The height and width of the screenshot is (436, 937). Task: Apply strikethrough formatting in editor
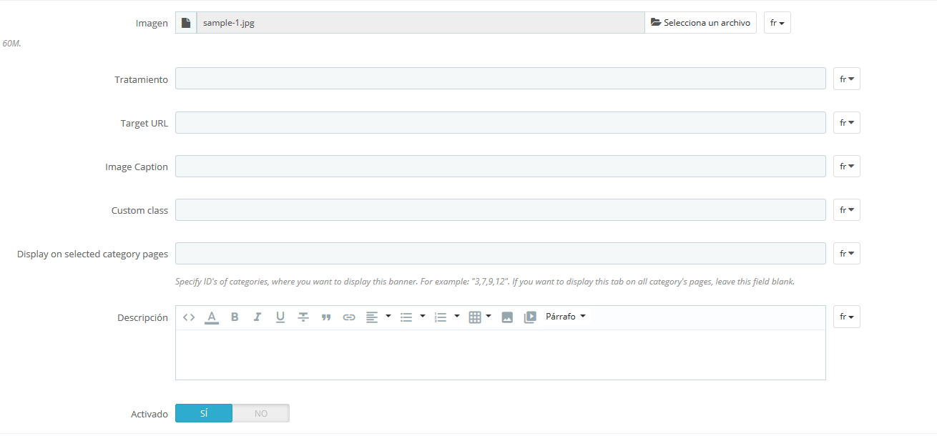pyautogui.click(x=303, y=317)
